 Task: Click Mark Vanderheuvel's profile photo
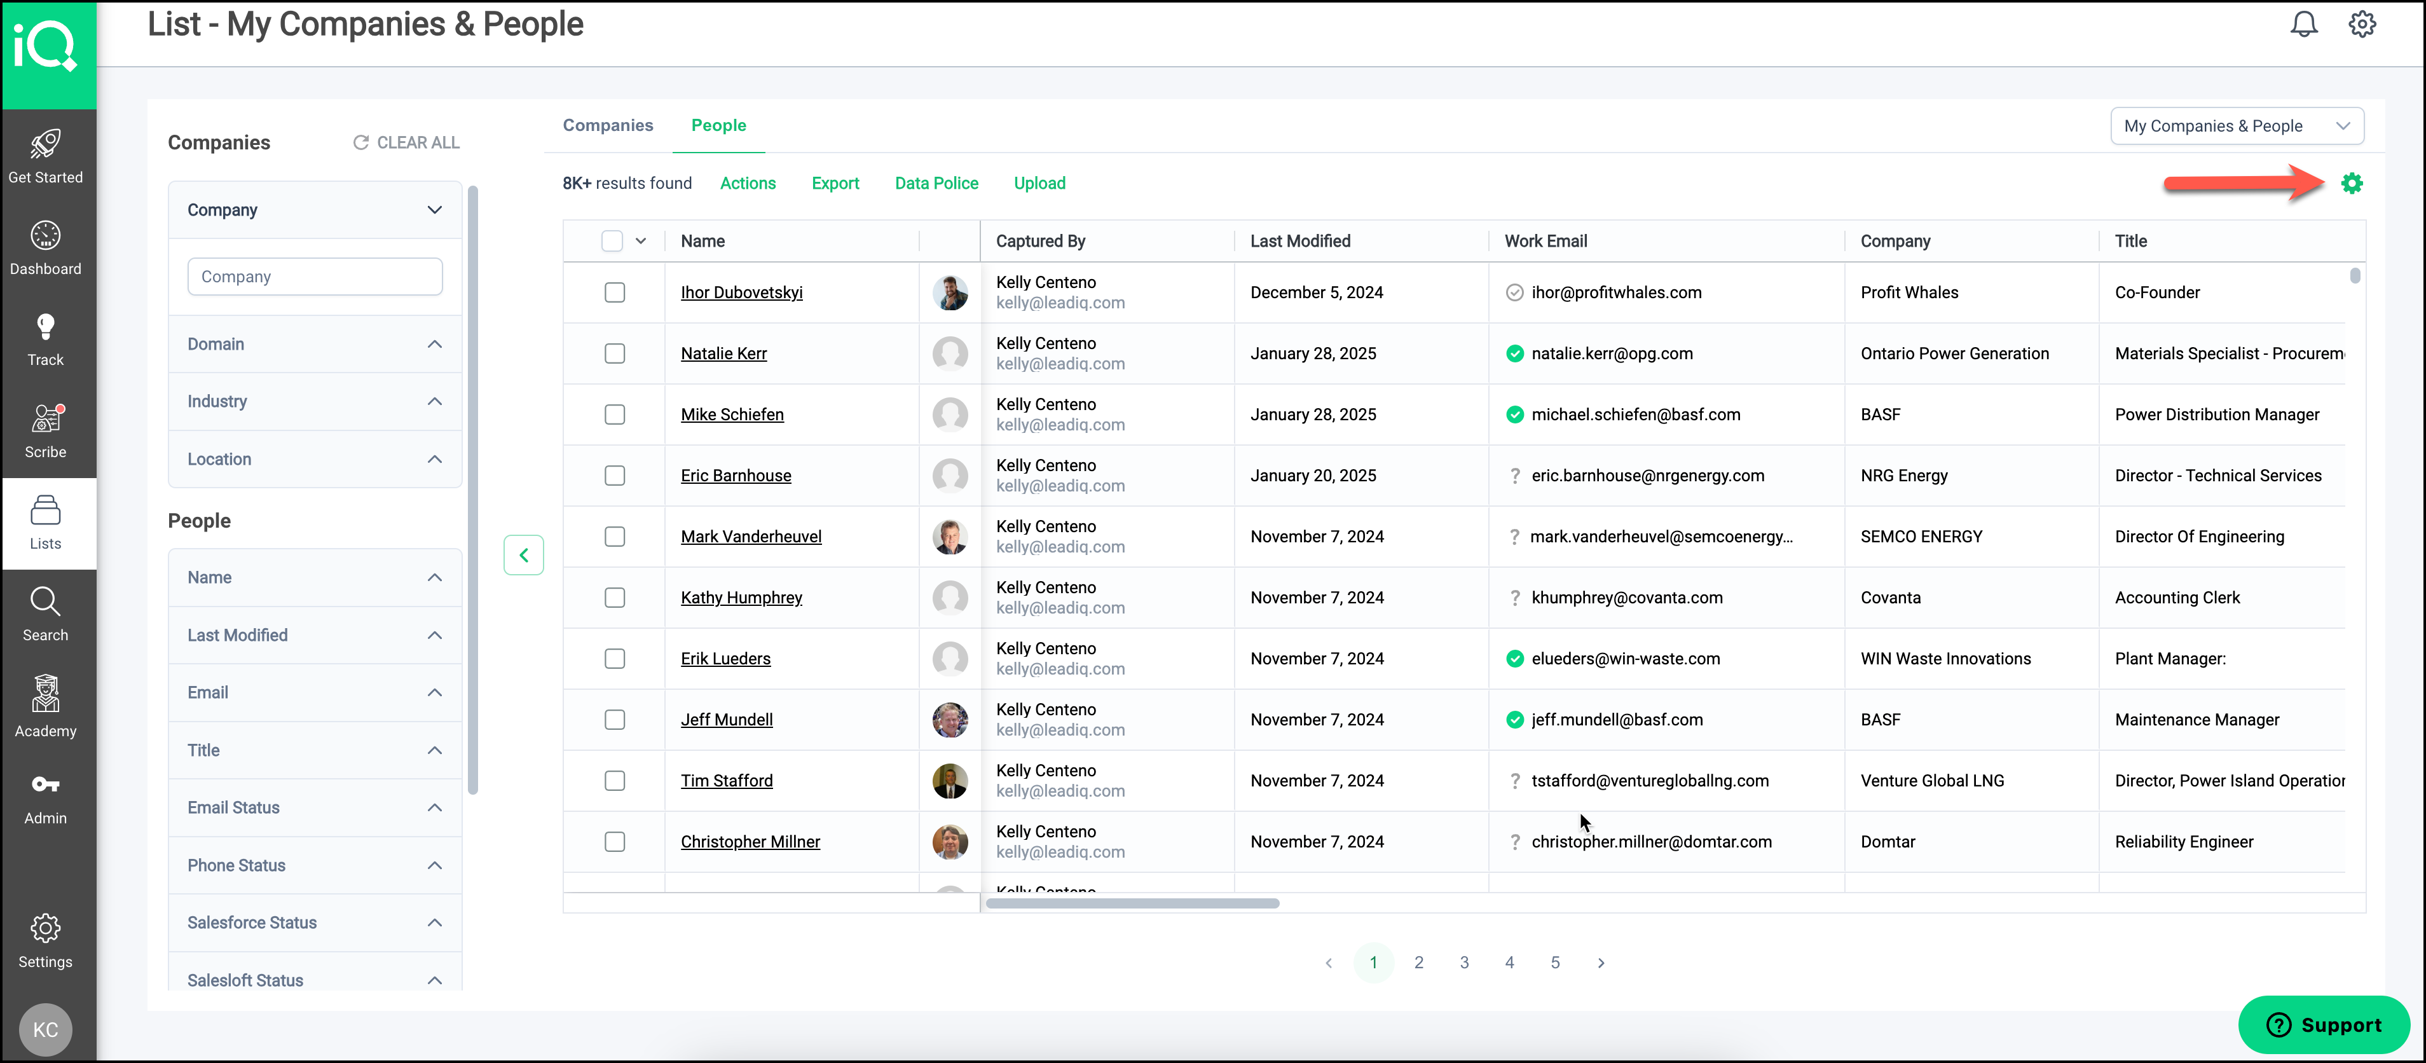[949, 537]
